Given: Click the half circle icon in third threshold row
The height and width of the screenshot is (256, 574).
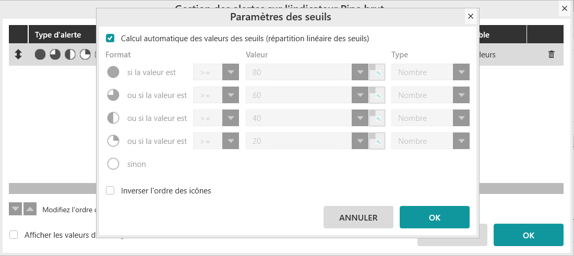Looking at the screenshot, I should pos(113,118).
